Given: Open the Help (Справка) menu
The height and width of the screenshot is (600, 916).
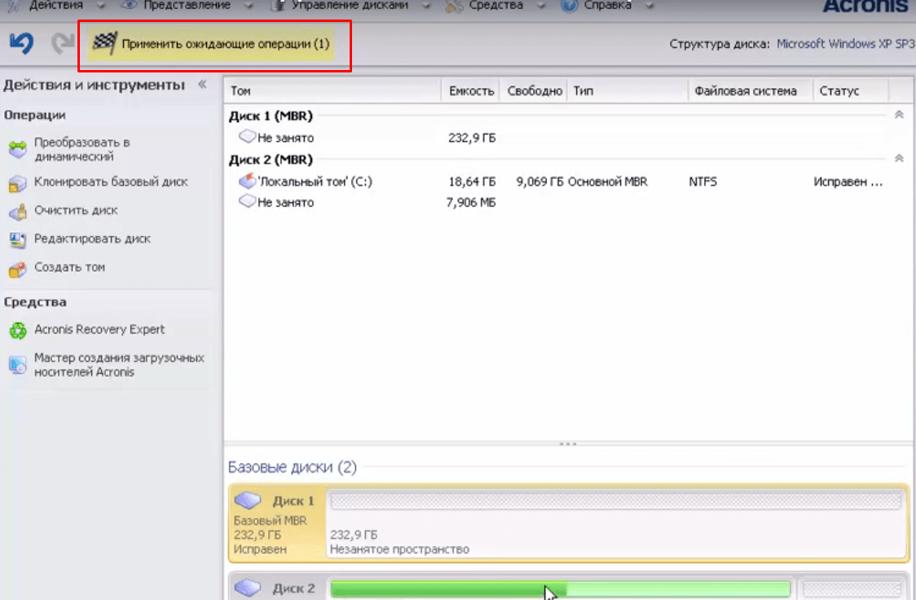Looking at the screenshot, I should pos(607,6).
